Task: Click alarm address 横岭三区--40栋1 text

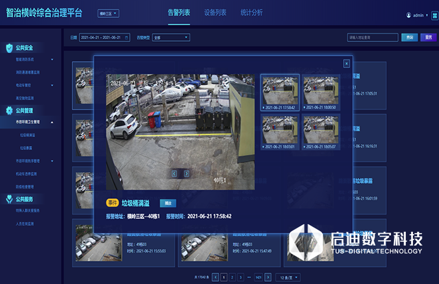Action: click(x=143, y=216)
